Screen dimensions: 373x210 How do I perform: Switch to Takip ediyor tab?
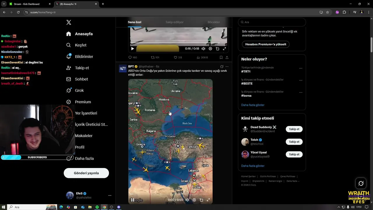tap(175, 22)
